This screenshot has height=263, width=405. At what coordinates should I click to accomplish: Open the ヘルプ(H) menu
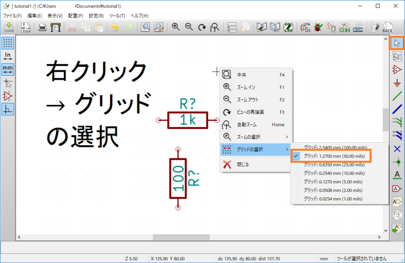click(x=140, y=16)
